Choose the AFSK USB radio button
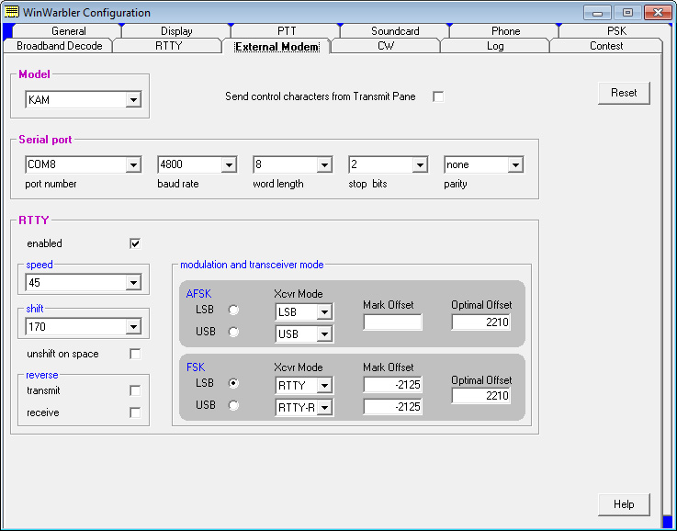 click(233, 332)
